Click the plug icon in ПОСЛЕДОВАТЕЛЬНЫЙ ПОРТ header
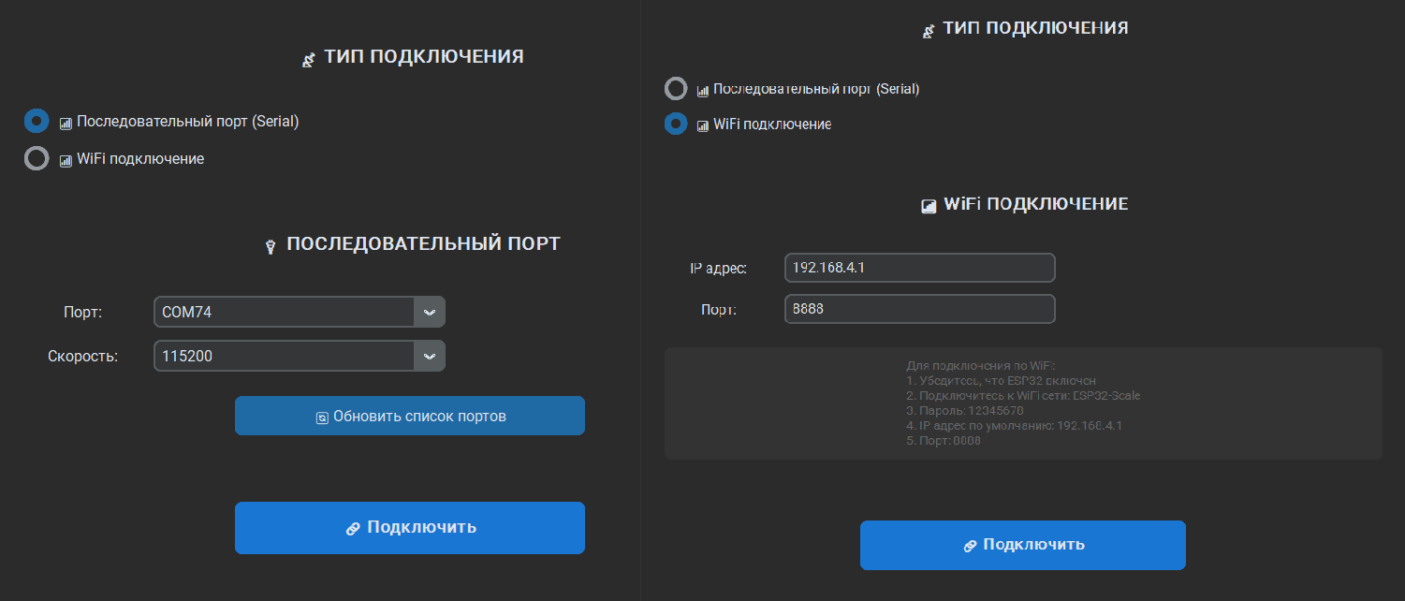This screenshot has height=601, width=1405. pyautogui.click(x=269, y=243)
